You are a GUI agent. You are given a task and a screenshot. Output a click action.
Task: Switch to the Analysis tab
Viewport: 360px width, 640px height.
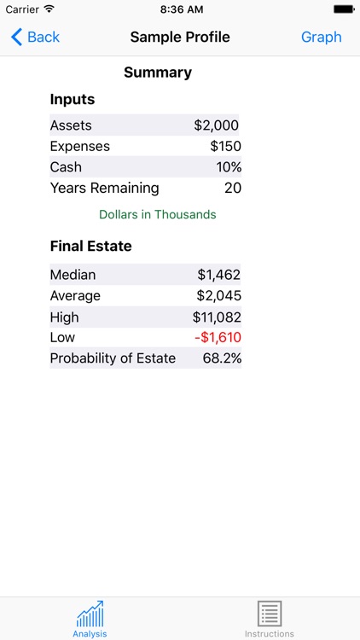tap(90, 619)
